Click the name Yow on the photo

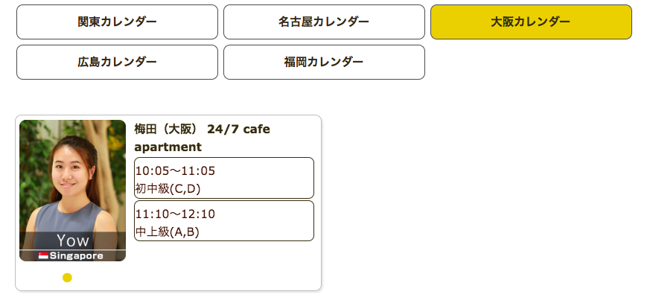pos(72,240)
